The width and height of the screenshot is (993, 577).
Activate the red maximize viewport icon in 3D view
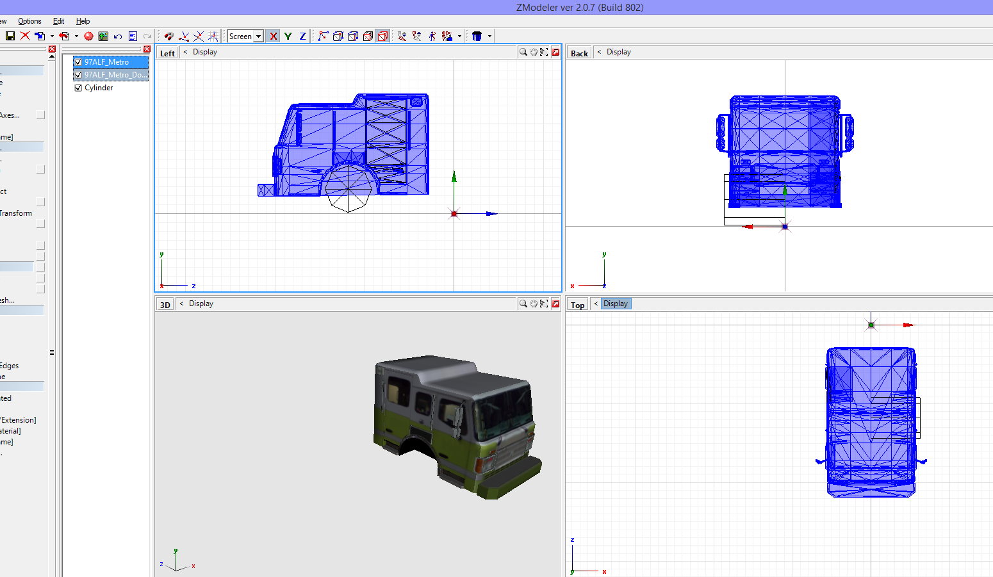point(555,303)
